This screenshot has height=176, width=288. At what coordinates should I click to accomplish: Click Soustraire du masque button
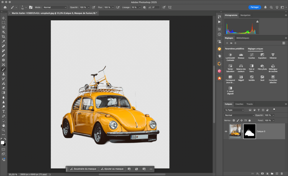(x=83, y=169)
